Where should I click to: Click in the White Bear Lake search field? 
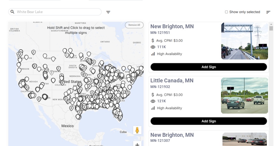(58, 12)
